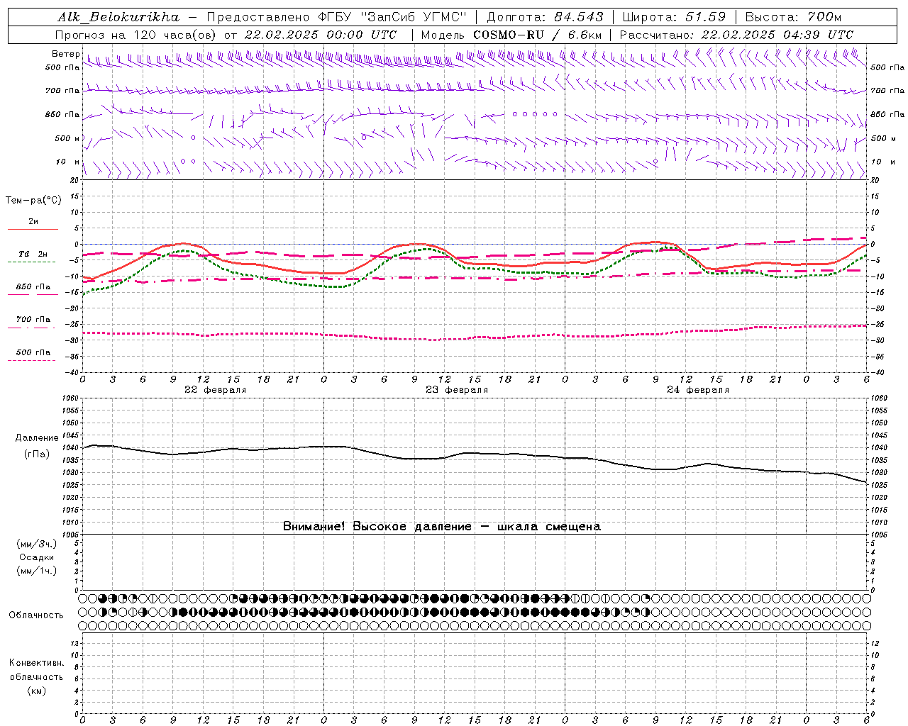Click the 700 гПа temperature legend entry
This screenshot has height=726, width=908.
[x=33, y=320]
